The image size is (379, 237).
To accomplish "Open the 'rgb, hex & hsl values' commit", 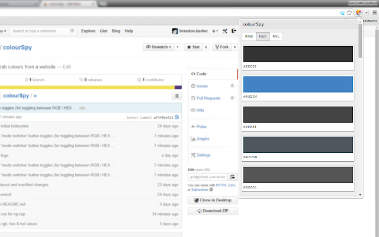I will pos(20,224).
